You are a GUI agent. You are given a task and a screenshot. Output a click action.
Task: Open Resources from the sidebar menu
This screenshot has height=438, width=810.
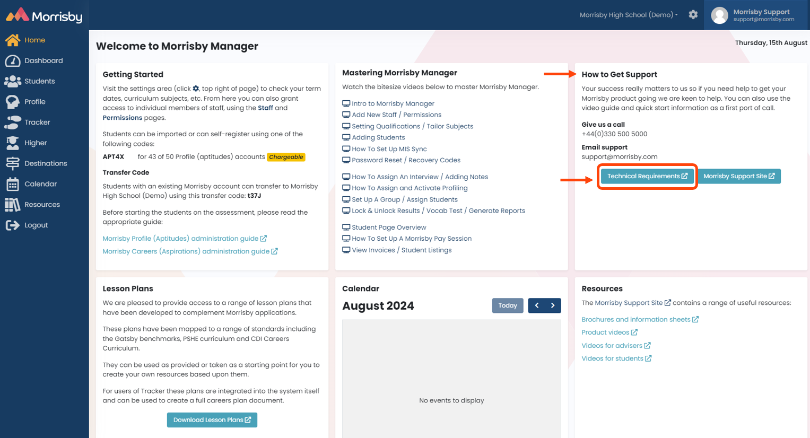pos(42,205)
